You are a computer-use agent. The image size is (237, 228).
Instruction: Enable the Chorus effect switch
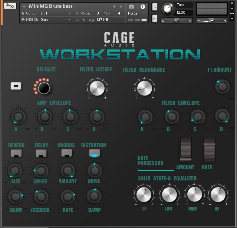67,153
